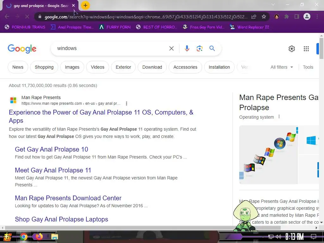Open Google Chrome from the taskbar
The width and height of the screenshot is (324, 243).
(x=24, y=237)
